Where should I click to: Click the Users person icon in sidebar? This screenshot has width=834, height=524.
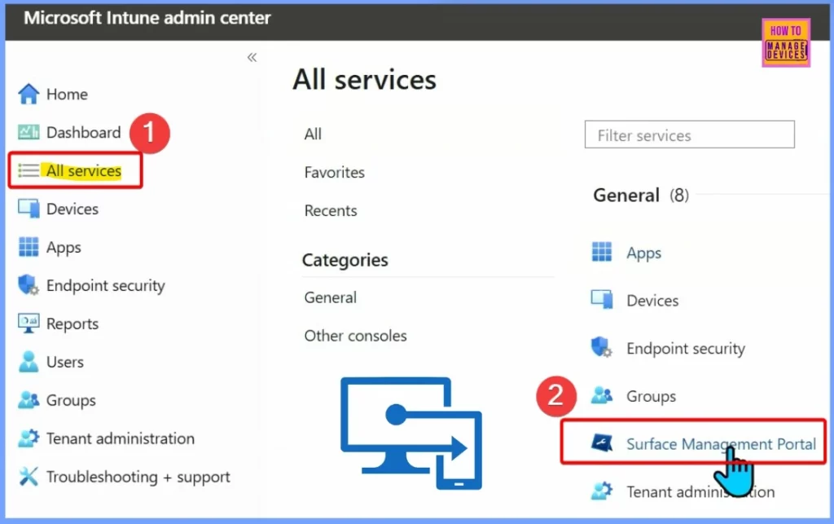(x=29, y=362)
